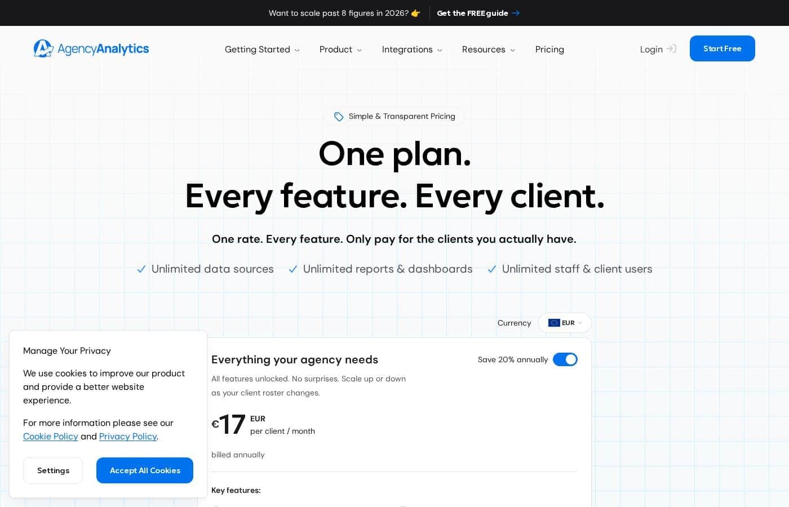The height and width of the screenshot is (507, 789).
Task: Click the Start Free button
Action: point(722,48)
